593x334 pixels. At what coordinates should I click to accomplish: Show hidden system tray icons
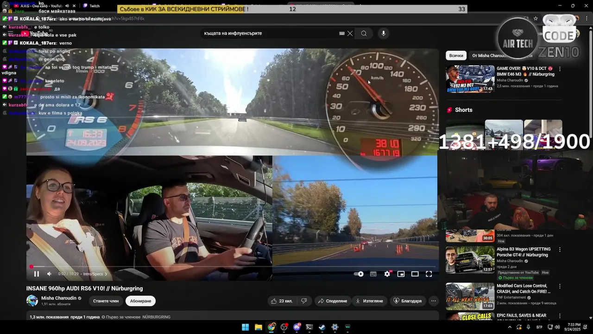click(510, 327)
